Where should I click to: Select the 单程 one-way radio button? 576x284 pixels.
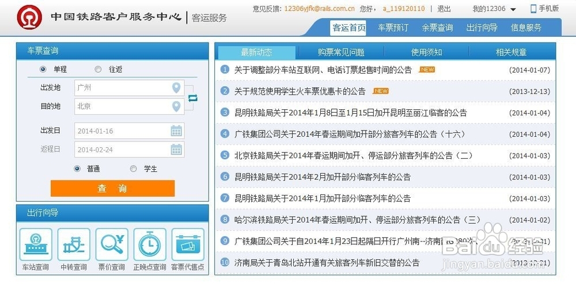tap(43, 69)
